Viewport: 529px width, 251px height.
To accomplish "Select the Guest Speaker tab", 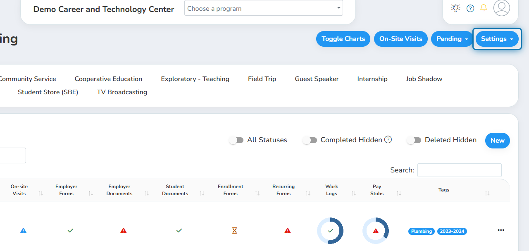I will pos(317,79).
